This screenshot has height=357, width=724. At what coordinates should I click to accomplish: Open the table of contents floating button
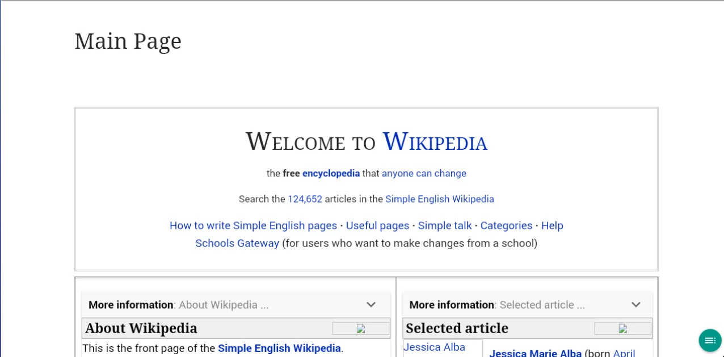[x=710, y=341]
